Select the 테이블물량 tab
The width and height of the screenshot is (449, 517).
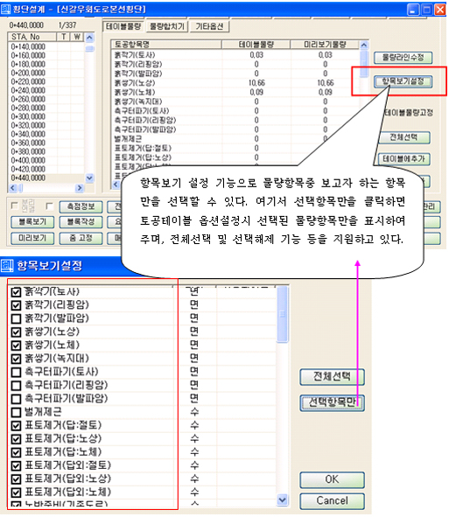123,26
